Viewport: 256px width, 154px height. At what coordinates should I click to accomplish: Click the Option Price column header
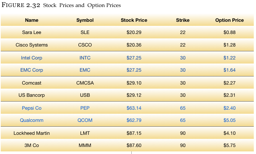pos(229,20)
